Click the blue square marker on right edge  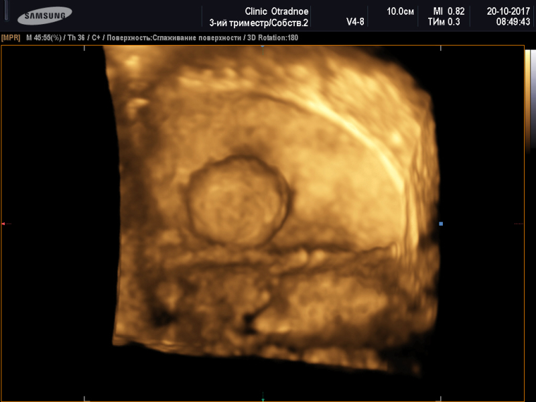click(441, 224)
